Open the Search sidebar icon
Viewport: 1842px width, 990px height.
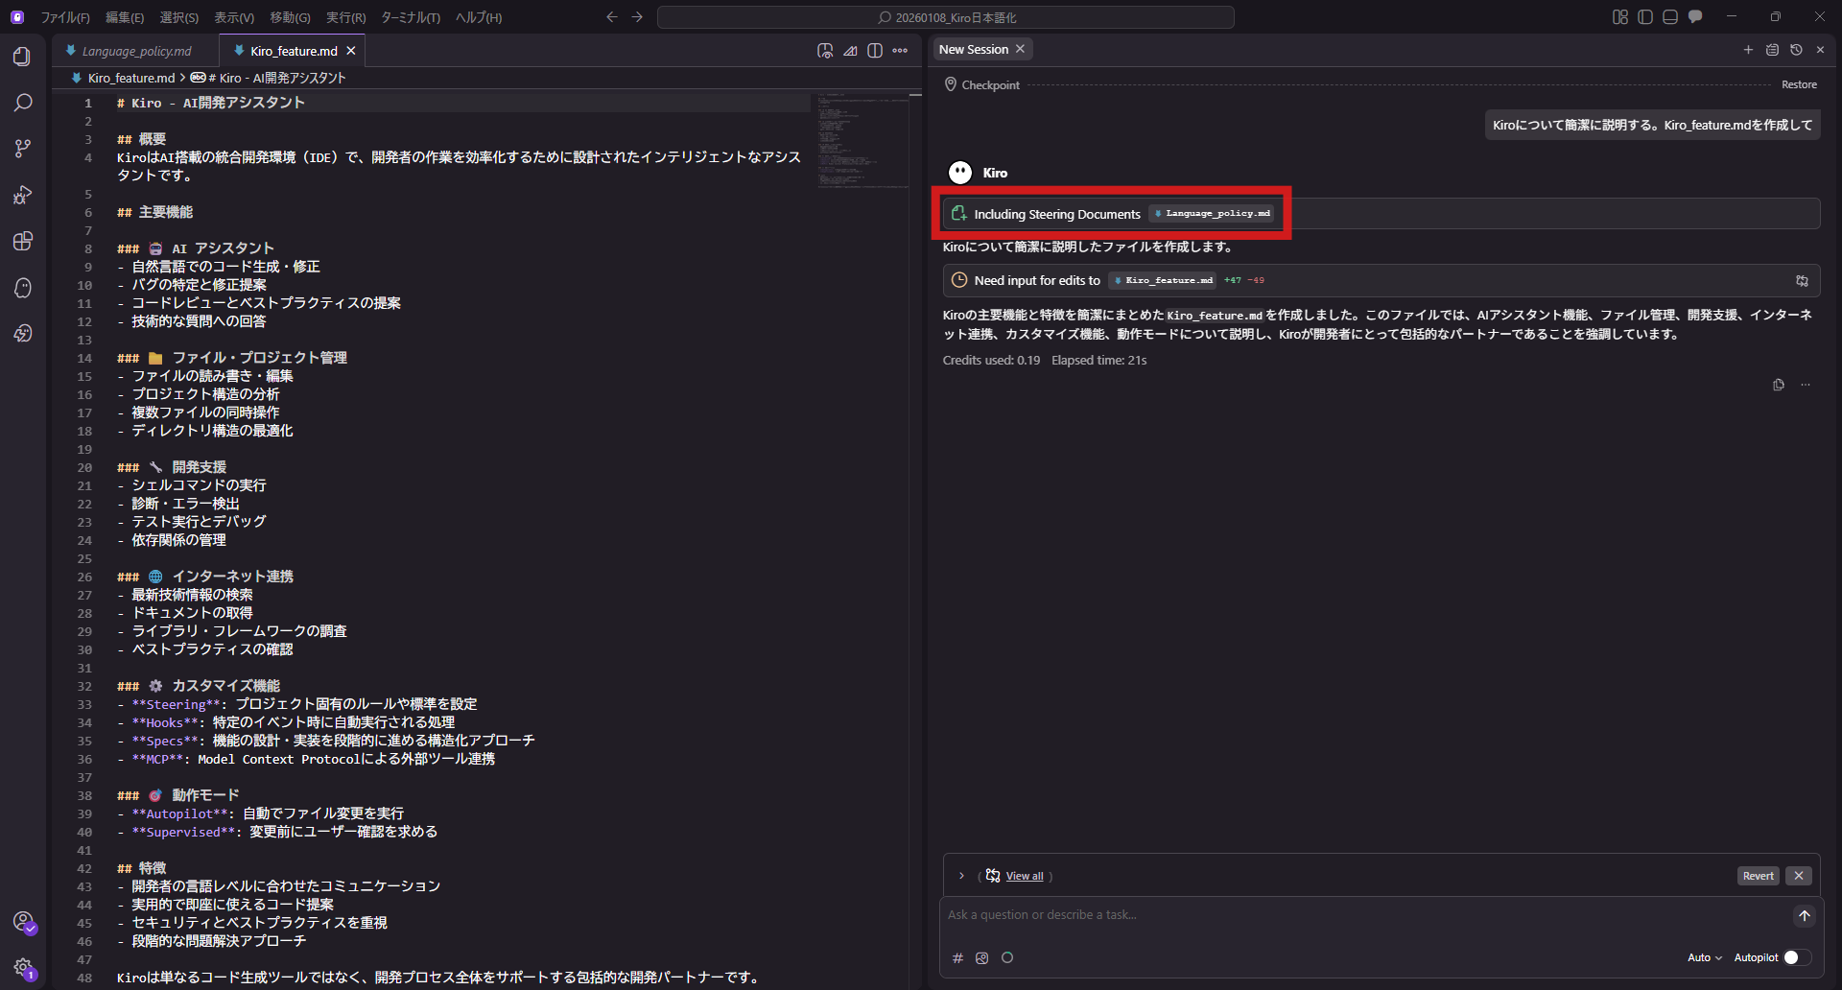(23, 102)
